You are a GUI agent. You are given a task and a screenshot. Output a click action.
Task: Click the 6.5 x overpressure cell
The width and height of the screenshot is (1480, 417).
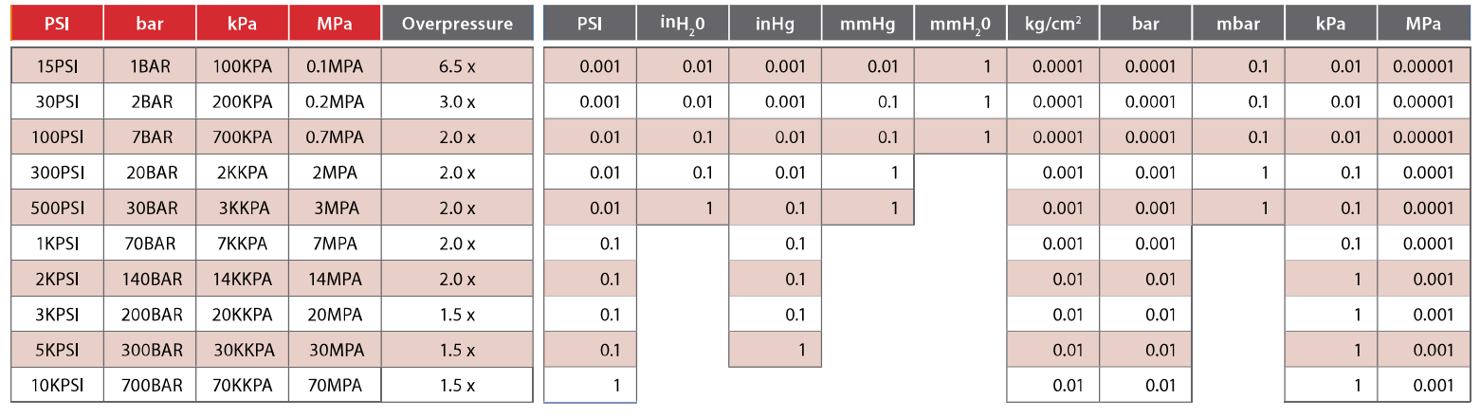pyautogui.click(x=457, y=66)
